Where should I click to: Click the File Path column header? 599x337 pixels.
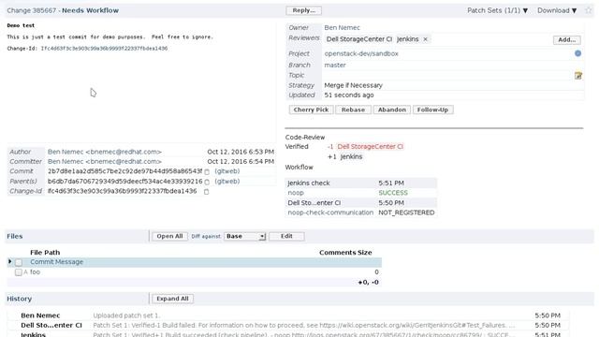(45, 253)
